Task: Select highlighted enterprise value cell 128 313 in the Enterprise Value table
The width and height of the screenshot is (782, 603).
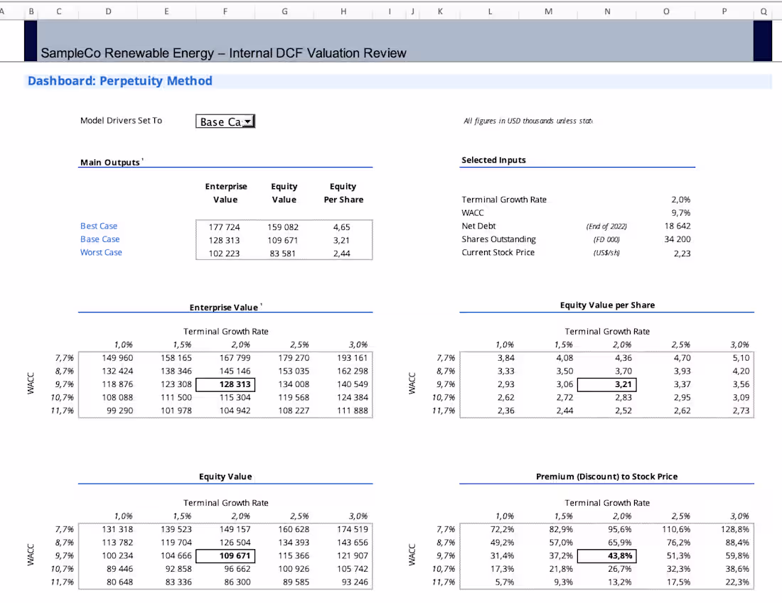Action: point(225,384)
